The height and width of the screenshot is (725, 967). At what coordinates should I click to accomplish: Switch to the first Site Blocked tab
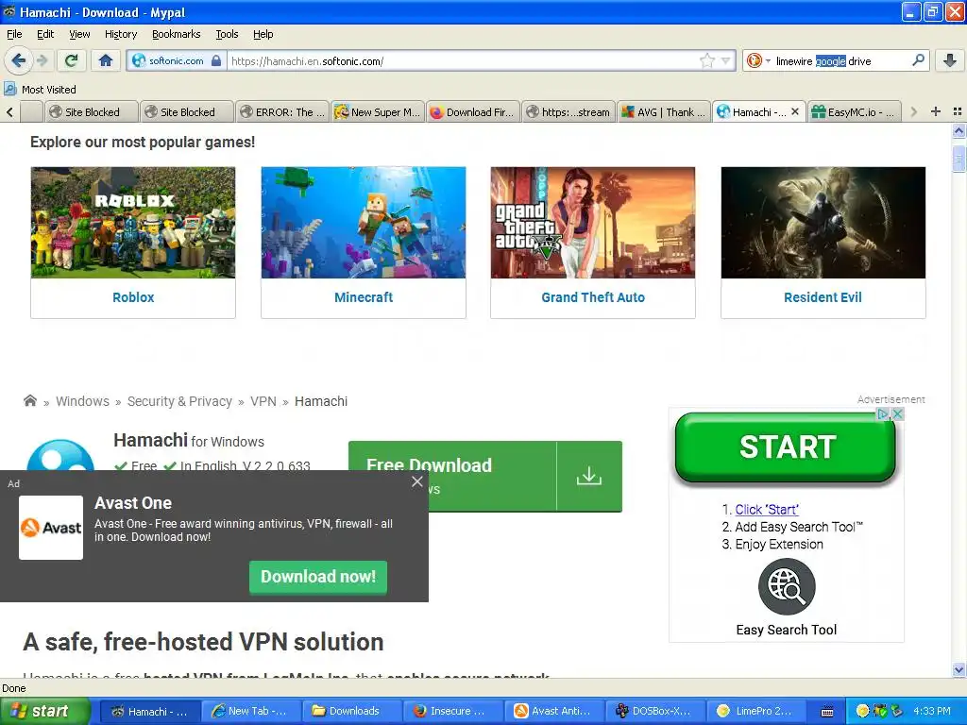[92, 111]
